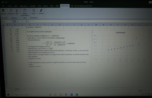Open the Formulas tab

[x=33, y=6]
